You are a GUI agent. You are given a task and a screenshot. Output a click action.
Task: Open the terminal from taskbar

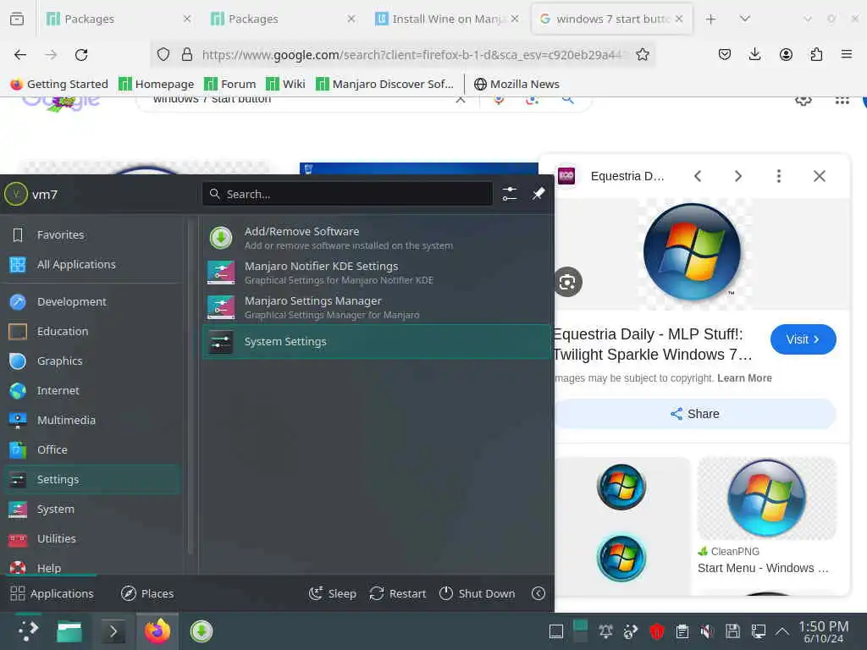(x=113, y=631)
